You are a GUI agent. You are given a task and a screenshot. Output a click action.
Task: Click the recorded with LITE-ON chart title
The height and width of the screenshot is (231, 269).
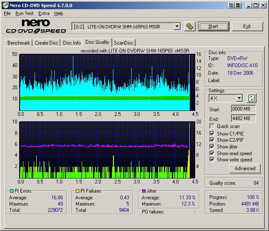point(135,51)
